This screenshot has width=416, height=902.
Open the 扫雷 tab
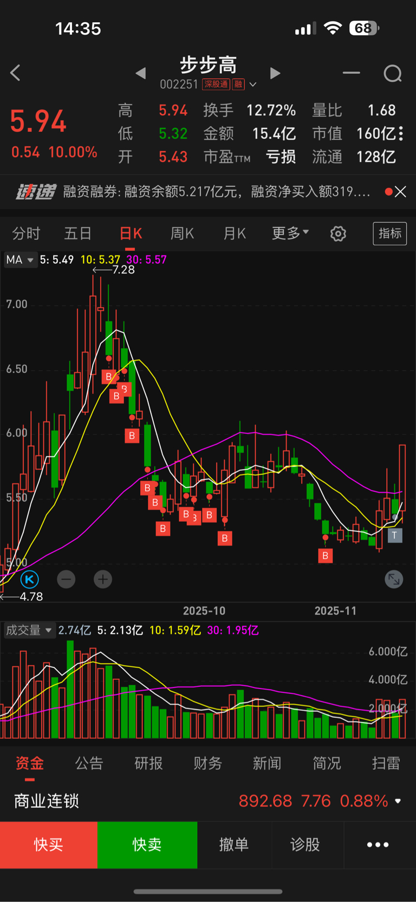tap(386, 763)
